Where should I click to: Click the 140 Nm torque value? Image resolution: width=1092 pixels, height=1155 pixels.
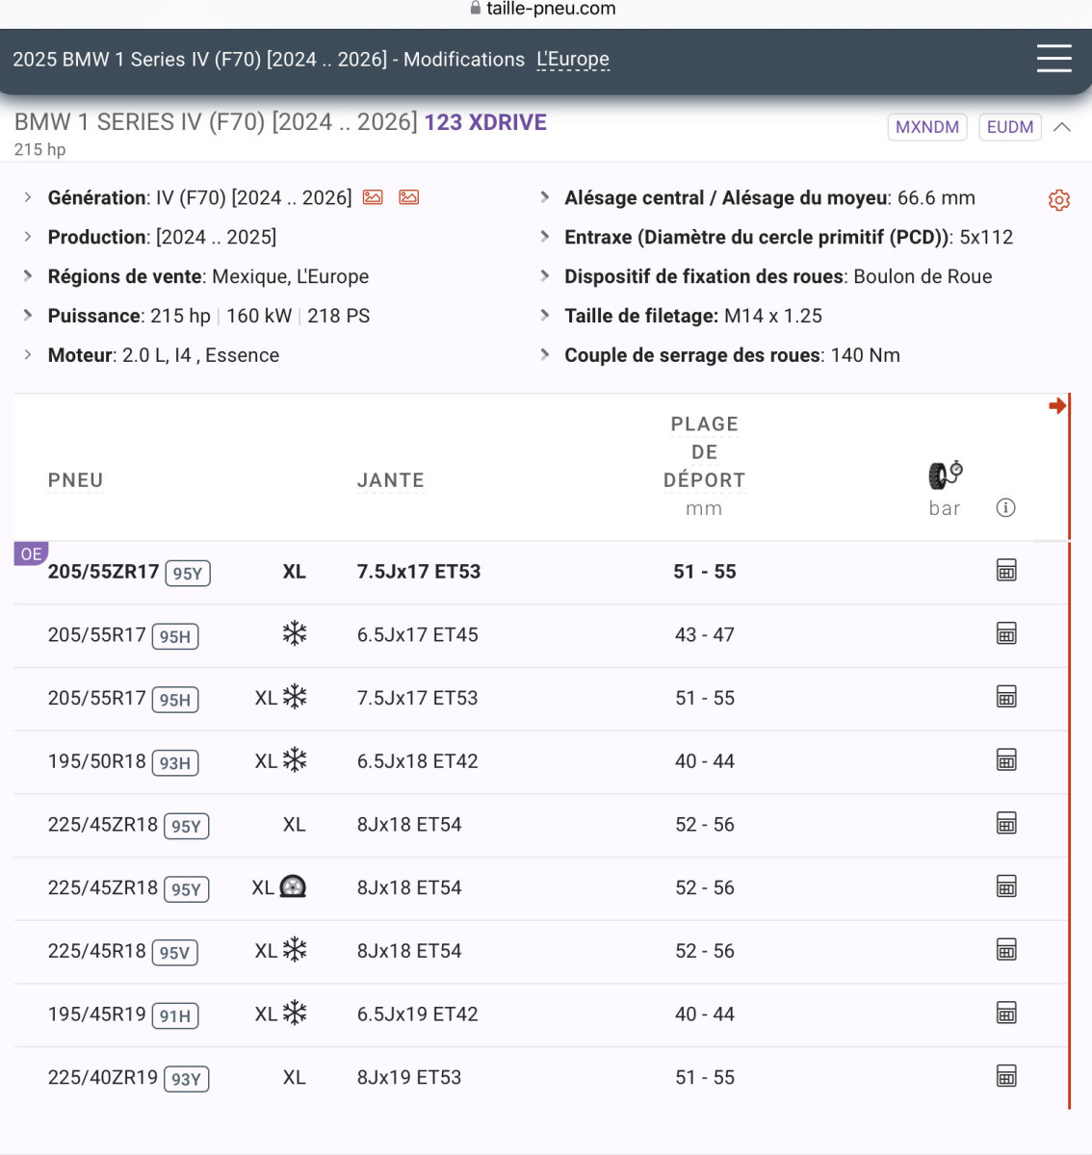(865, 355)
